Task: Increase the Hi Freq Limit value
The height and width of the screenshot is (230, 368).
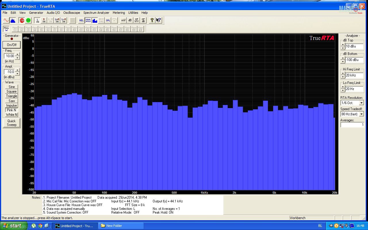Action: [343, 74]
